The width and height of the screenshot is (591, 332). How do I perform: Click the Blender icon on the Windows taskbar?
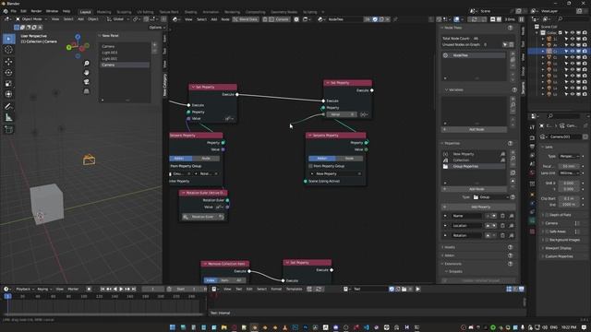[254, 327]
